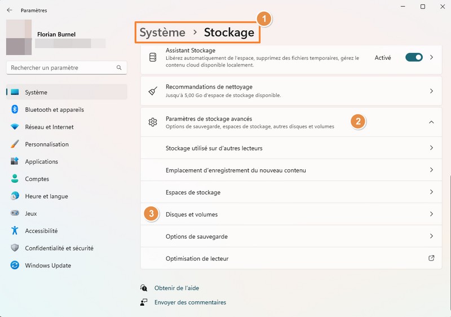Click the back arrow in title bar

click(x=10, y=10)
